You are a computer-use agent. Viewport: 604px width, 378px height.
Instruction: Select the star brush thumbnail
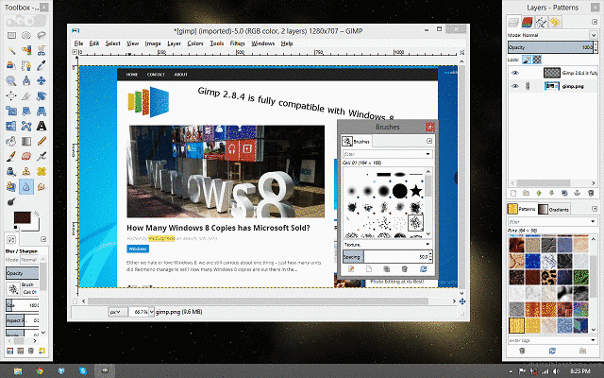415,191
